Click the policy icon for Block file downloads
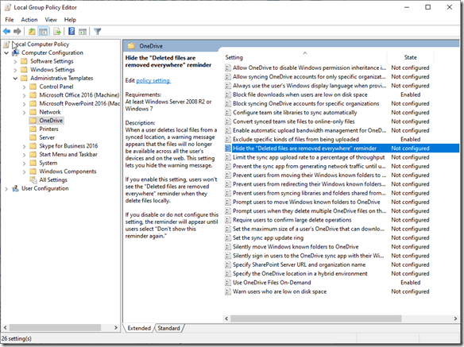464x347 pixels. 228,94
